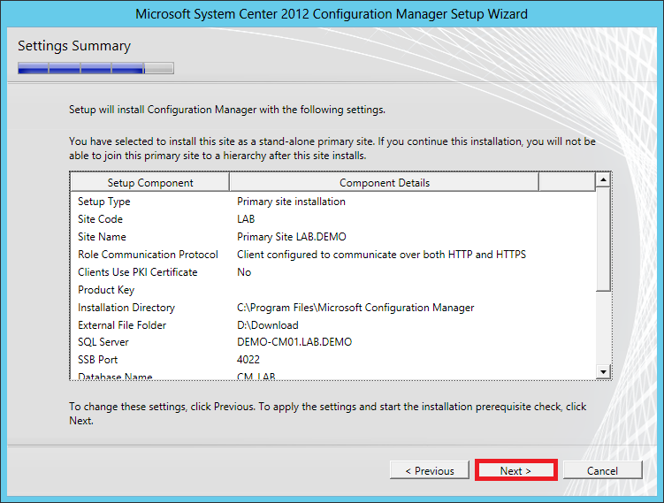Click the wizard progress bar

(x=95, y=68)
